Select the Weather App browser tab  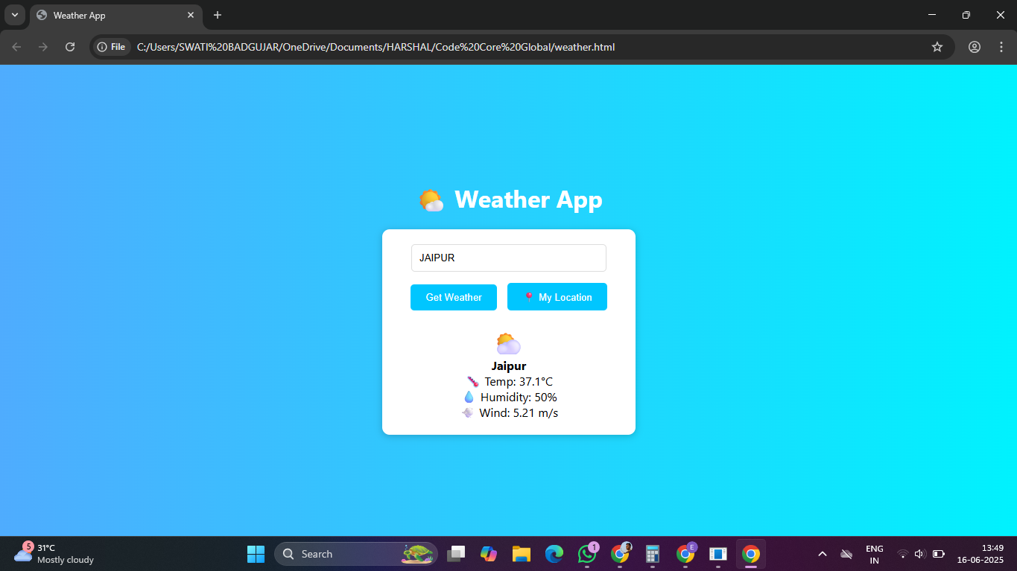coord(115,15)
